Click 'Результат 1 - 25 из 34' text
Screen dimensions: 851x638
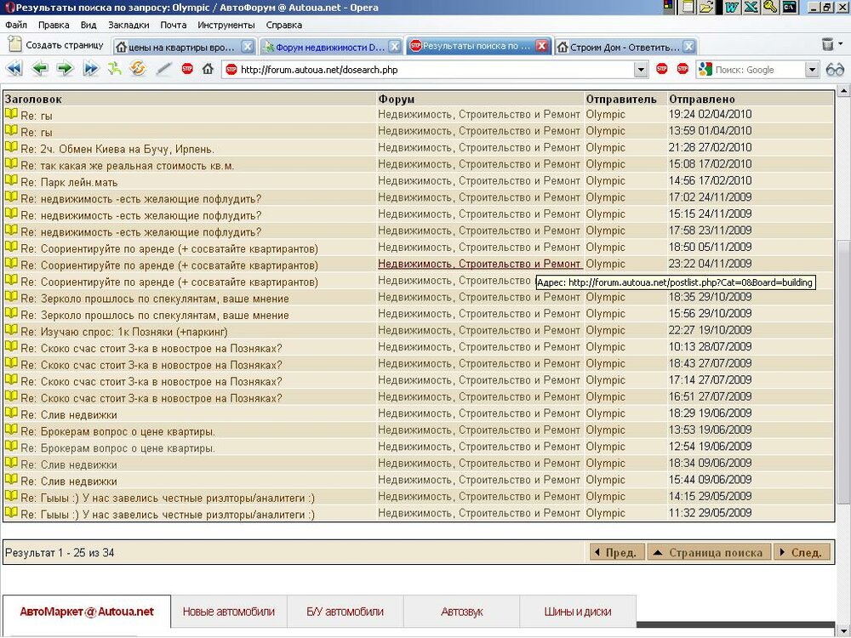click(x=60, y=553)
